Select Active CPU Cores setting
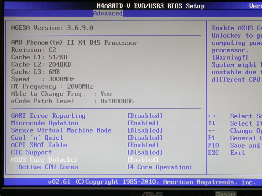The height and width of the screenshot is (196, 262). [x=48, y=167]
